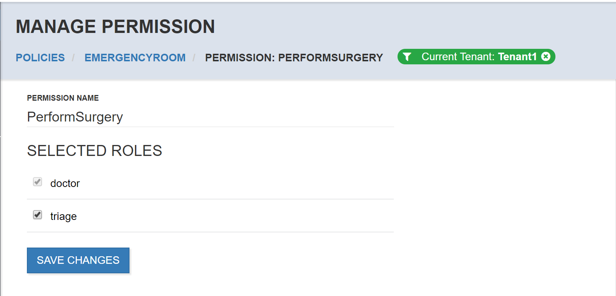This screenshot has height=296, width=616.
Task: Click the triage role label text
Action: (64, 216)
